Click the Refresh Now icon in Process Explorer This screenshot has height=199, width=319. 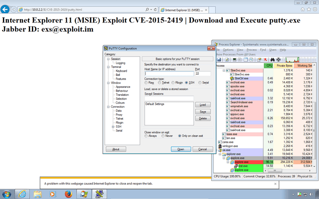(x=227, y=60)
